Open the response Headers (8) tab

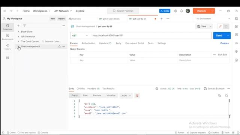click(x=93, y=88)
